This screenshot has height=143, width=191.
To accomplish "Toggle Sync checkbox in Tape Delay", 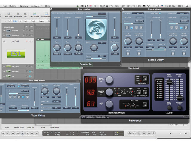I will (x=19, y=86).
